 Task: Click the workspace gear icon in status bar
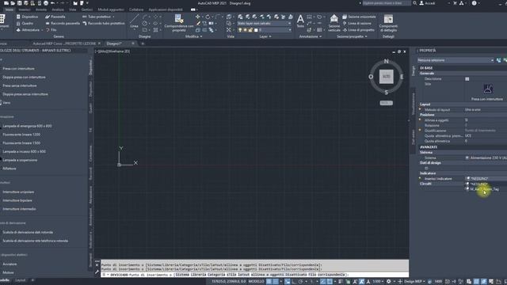click(x=389, y=282)
